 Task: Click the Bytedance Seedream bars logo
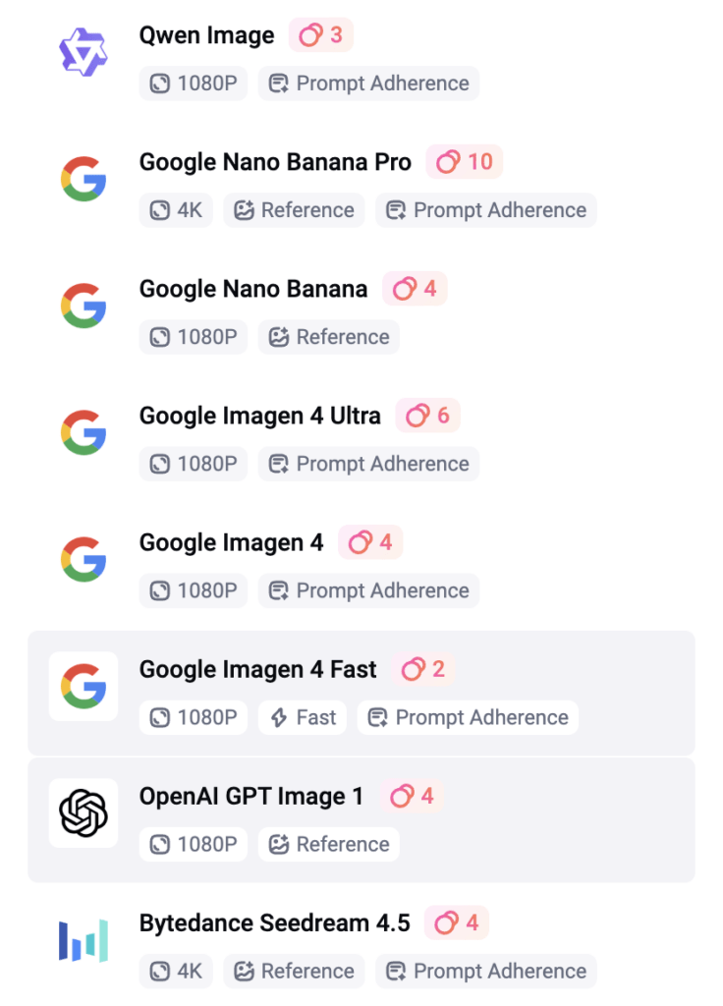click(83, 939)
